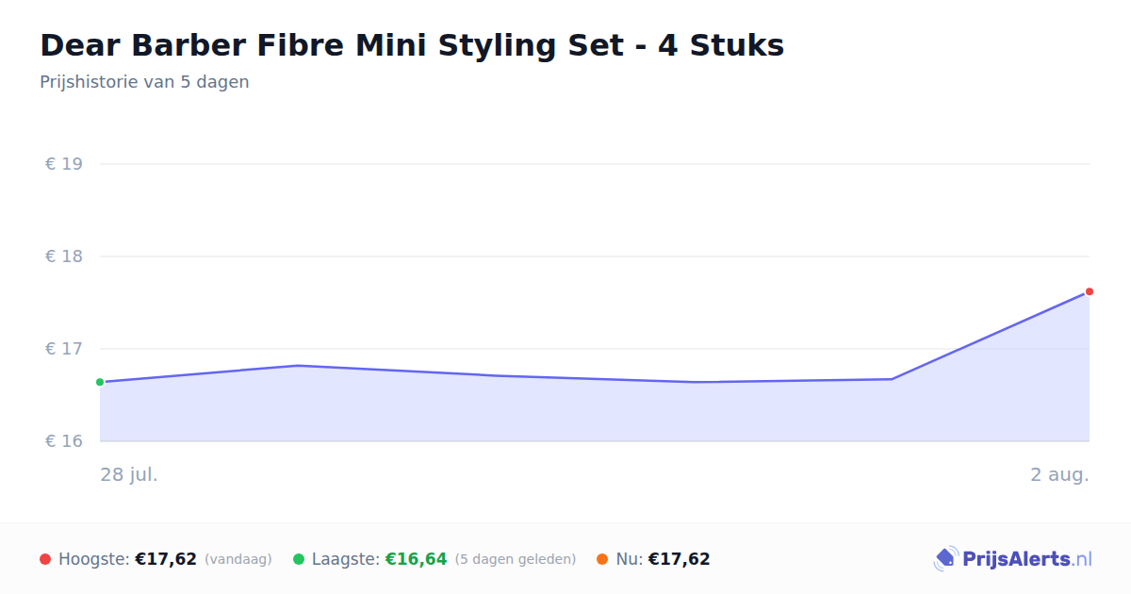
Task: Select the red peak marker on chart line
Action: pos(1090,291)
